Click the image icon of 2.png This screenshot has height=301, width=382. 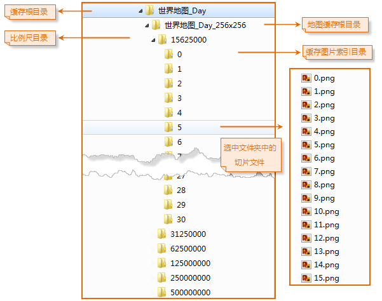306,105
